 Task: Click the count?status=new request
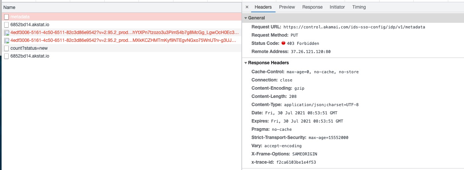pyautogui.click(x=29, y=48)
